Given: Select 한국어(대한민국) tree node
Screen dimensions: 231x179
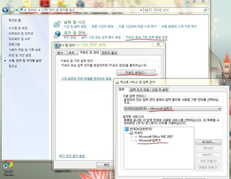Looking at the screenshot, I should coord(141,129).
